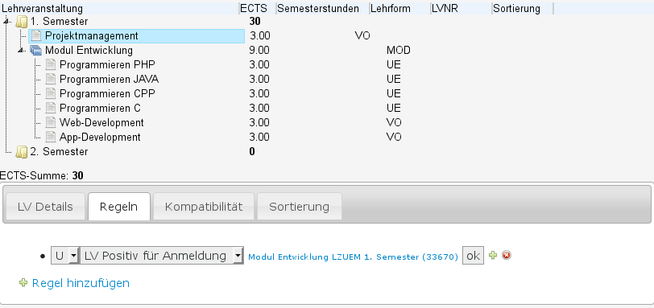
Task: Collapse the 1. Semester tree node
Action: coord(5,22)
